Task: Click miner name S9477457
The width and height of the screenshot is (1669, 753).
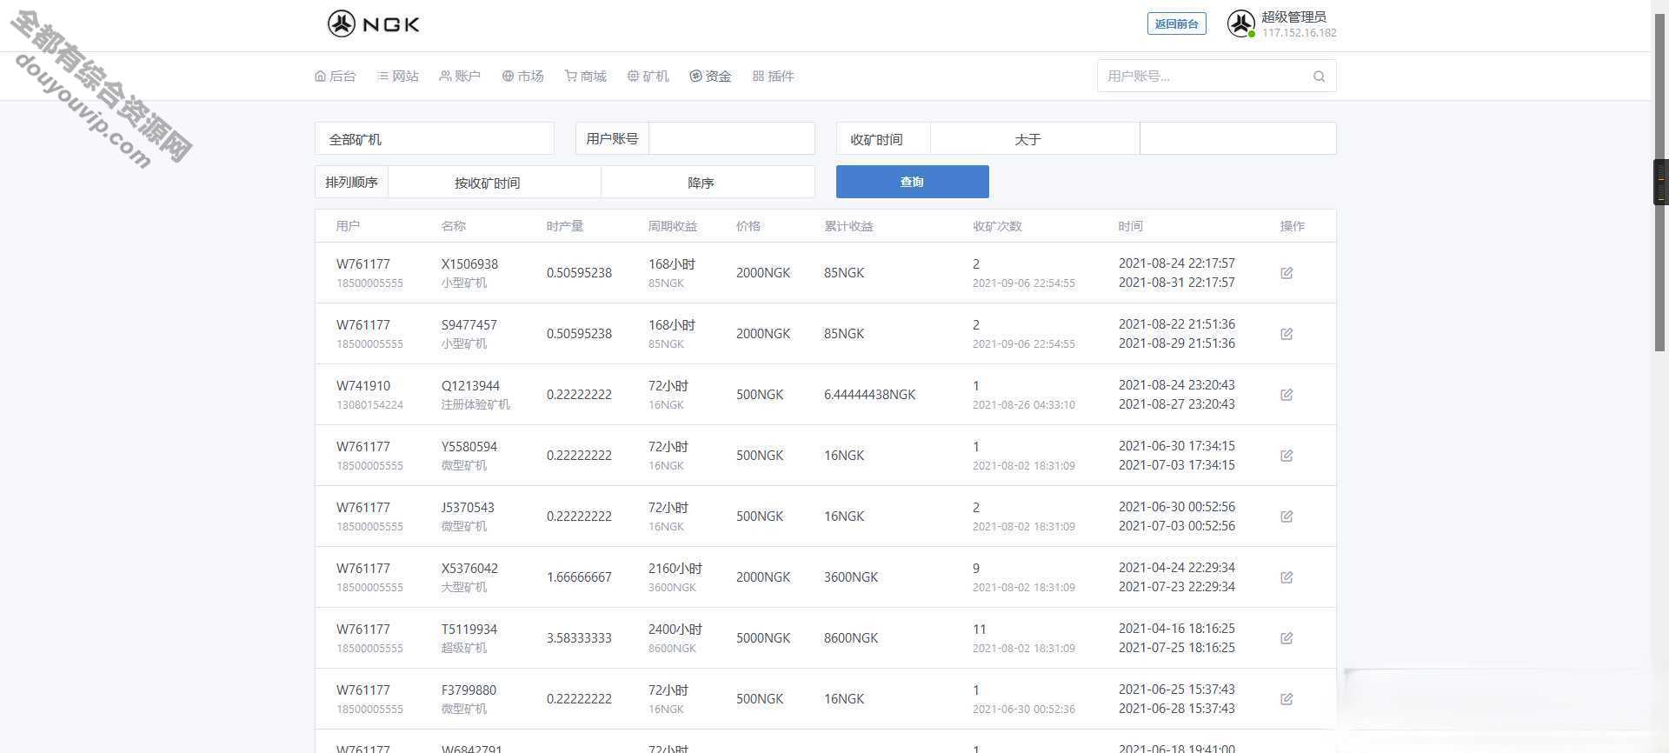Action: tap(469, 325)
